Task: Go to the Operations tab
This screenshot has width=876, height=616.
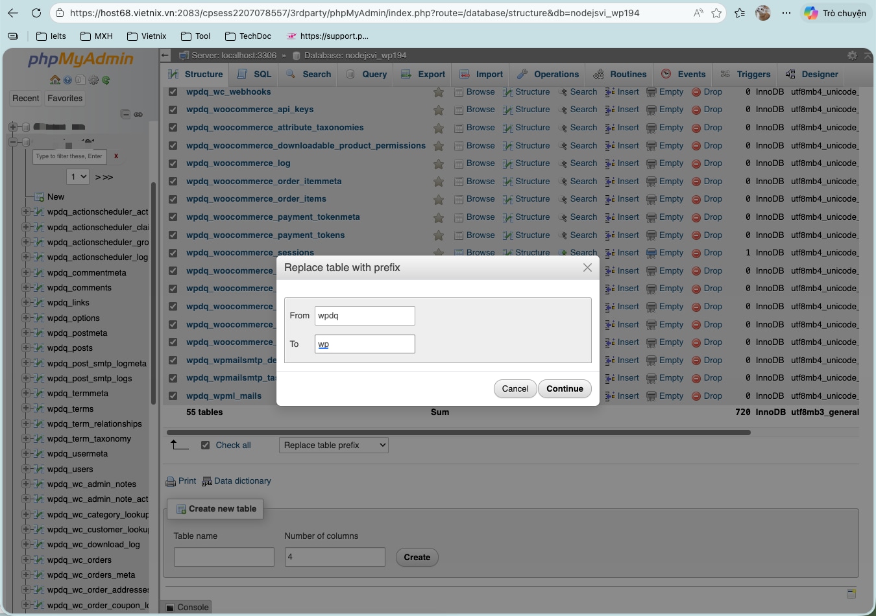Action: (x=548, y=75)
